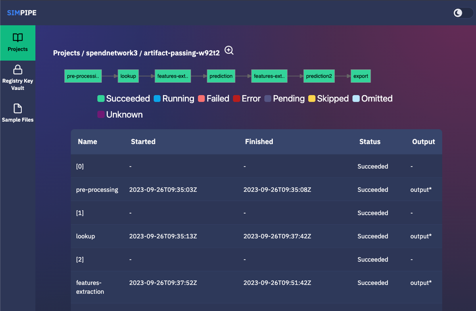Open output link for features-extraction row

pos(420,283)
